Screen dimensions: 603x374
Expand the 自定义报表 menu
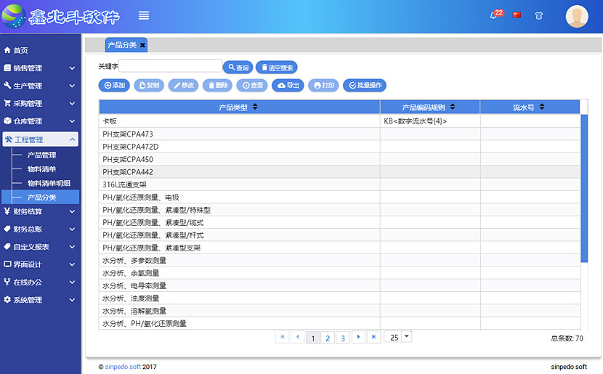[x=41, y=247]
